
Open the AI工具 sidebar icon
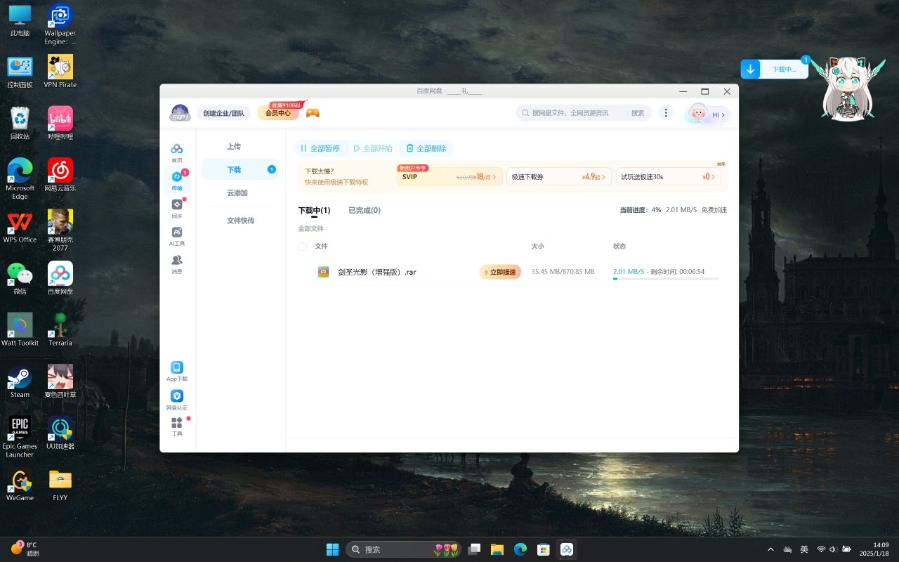click(x=177, y=236)
